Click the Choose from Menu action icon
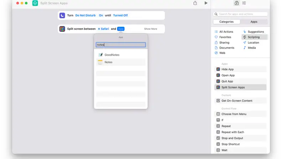The width and height of the screenshot is (282, 159). click(x=218, y=114)
